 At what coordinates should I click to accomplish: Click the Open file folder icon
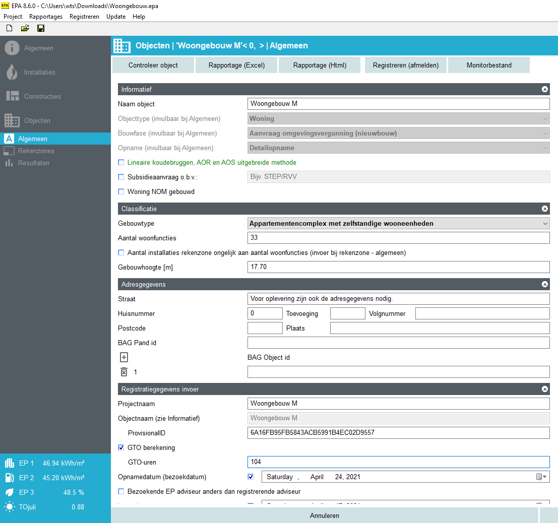[x=25, y=28]
